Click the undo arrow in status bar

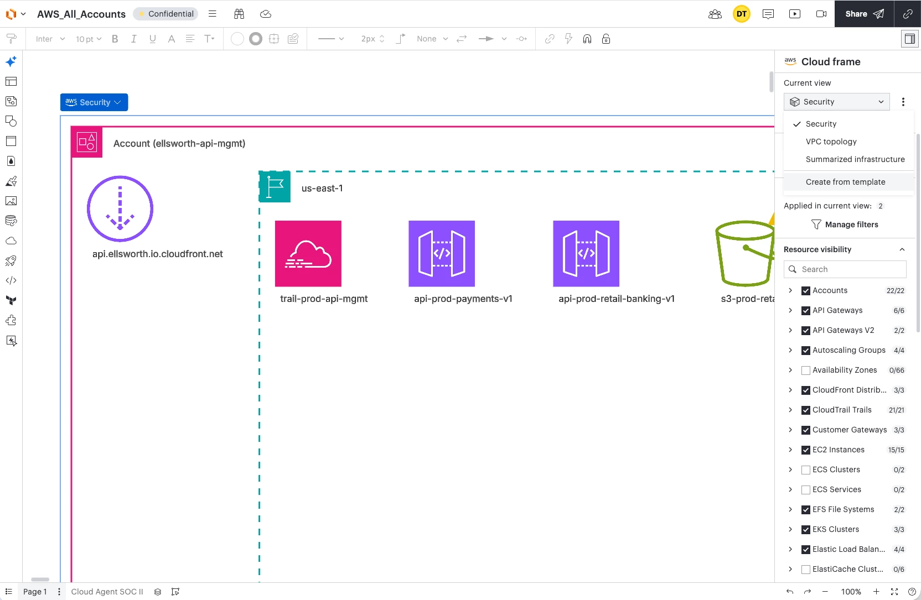pyautogui.click(x=790, y=592)
